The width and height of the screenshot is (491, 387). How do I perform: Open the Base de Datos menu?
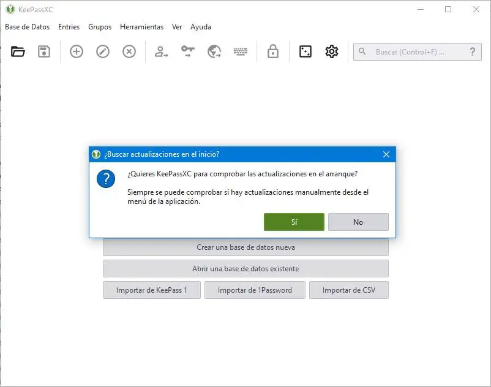coord(27,27)
